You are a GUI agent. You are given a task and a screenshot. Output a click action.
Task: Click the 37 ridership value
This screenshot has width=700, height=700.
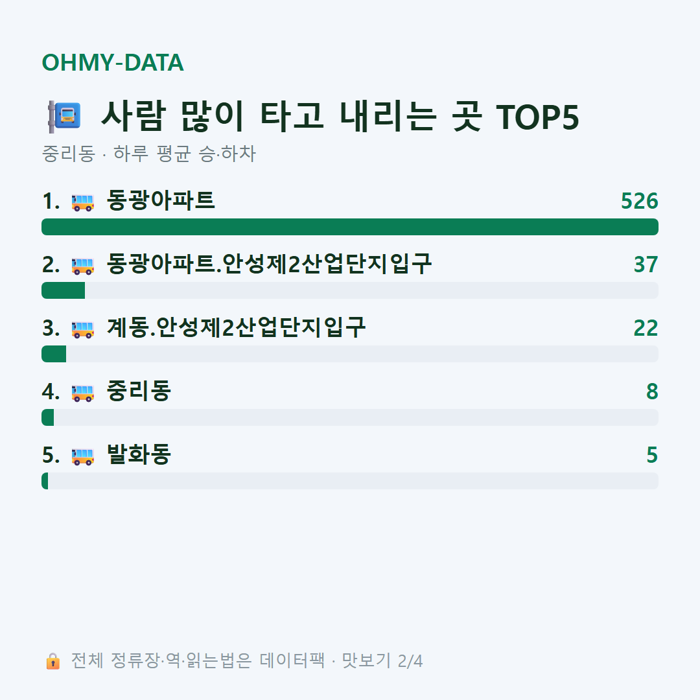point(646,264)
